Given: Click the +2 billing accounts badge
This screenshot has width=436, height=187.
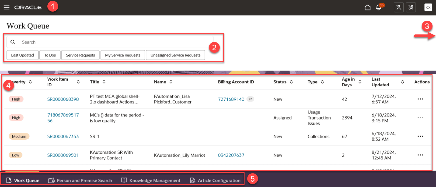Looking at the screenshot, I should coord(250,99).
